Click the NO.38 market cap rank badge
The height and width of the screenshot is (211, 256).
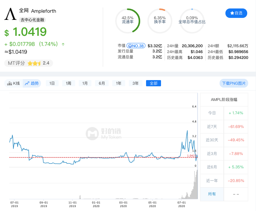(x=136, y=46)
